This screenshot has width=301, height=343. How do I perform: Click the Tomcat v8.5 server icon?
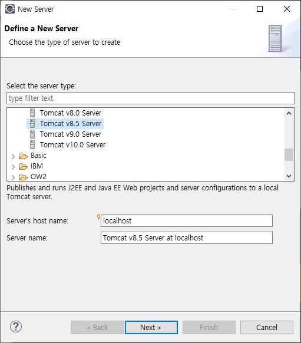pos(32,124)
